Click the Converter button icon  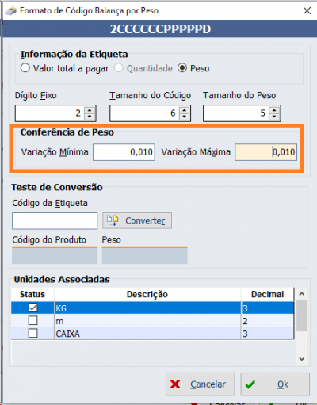[113, 220]
